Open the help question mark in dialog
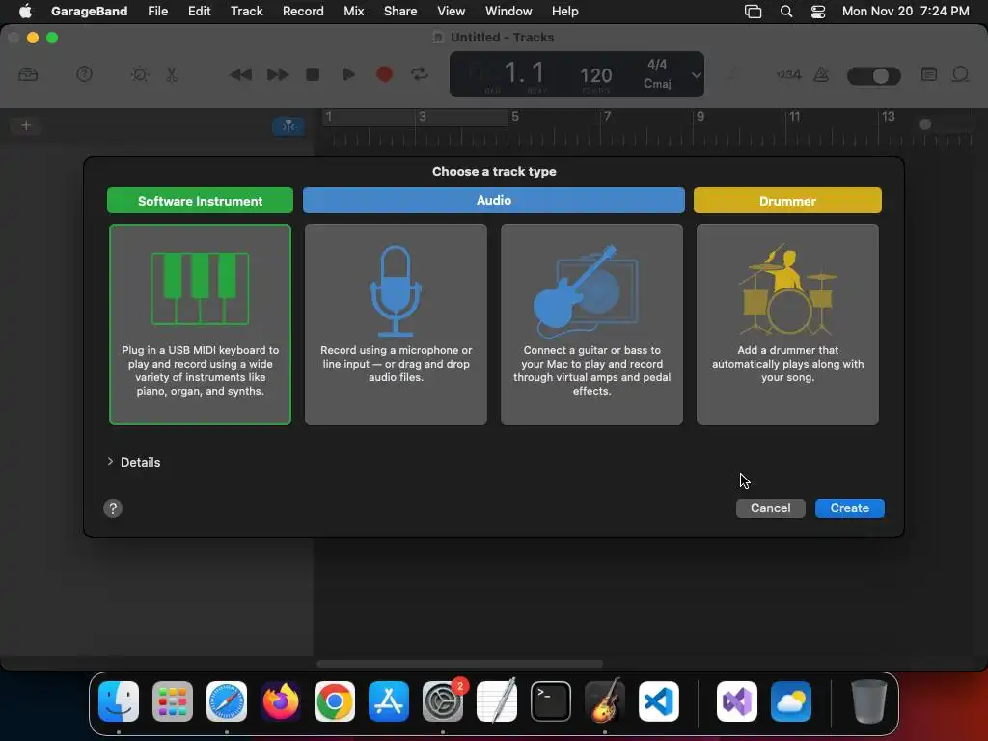The width and height of the screenshot is (988, 741). 113,508
